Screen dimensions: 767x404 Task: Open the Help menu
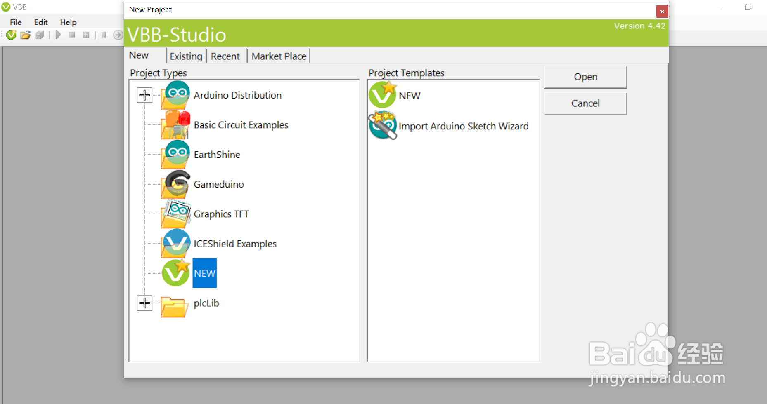[x=68, y=22]
